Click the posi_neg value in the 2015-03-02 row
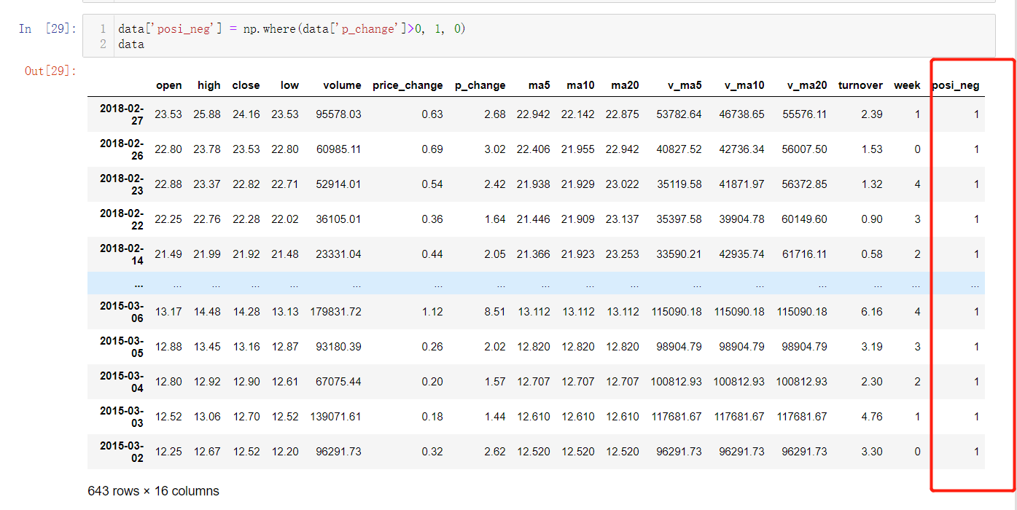This screenshot has height=510, width=1017. click(x=976, y=451)
